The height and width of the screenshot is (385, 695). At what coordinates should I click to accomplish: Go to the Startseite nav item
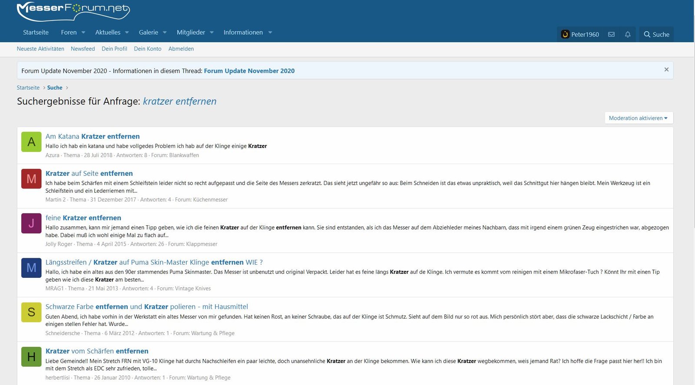(36, 33)
